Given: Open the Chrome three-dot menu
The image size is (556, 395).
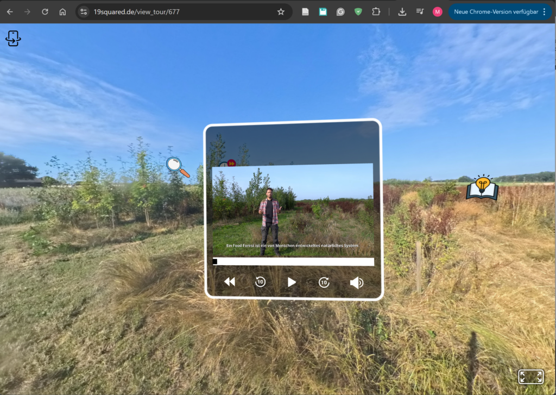Looking at the screenshot, I should 545,12.
